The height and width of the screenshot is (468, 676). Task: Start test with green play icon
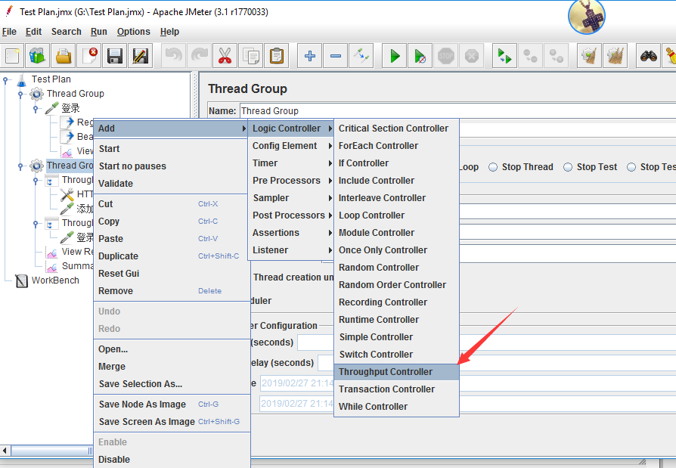point(395,56)
